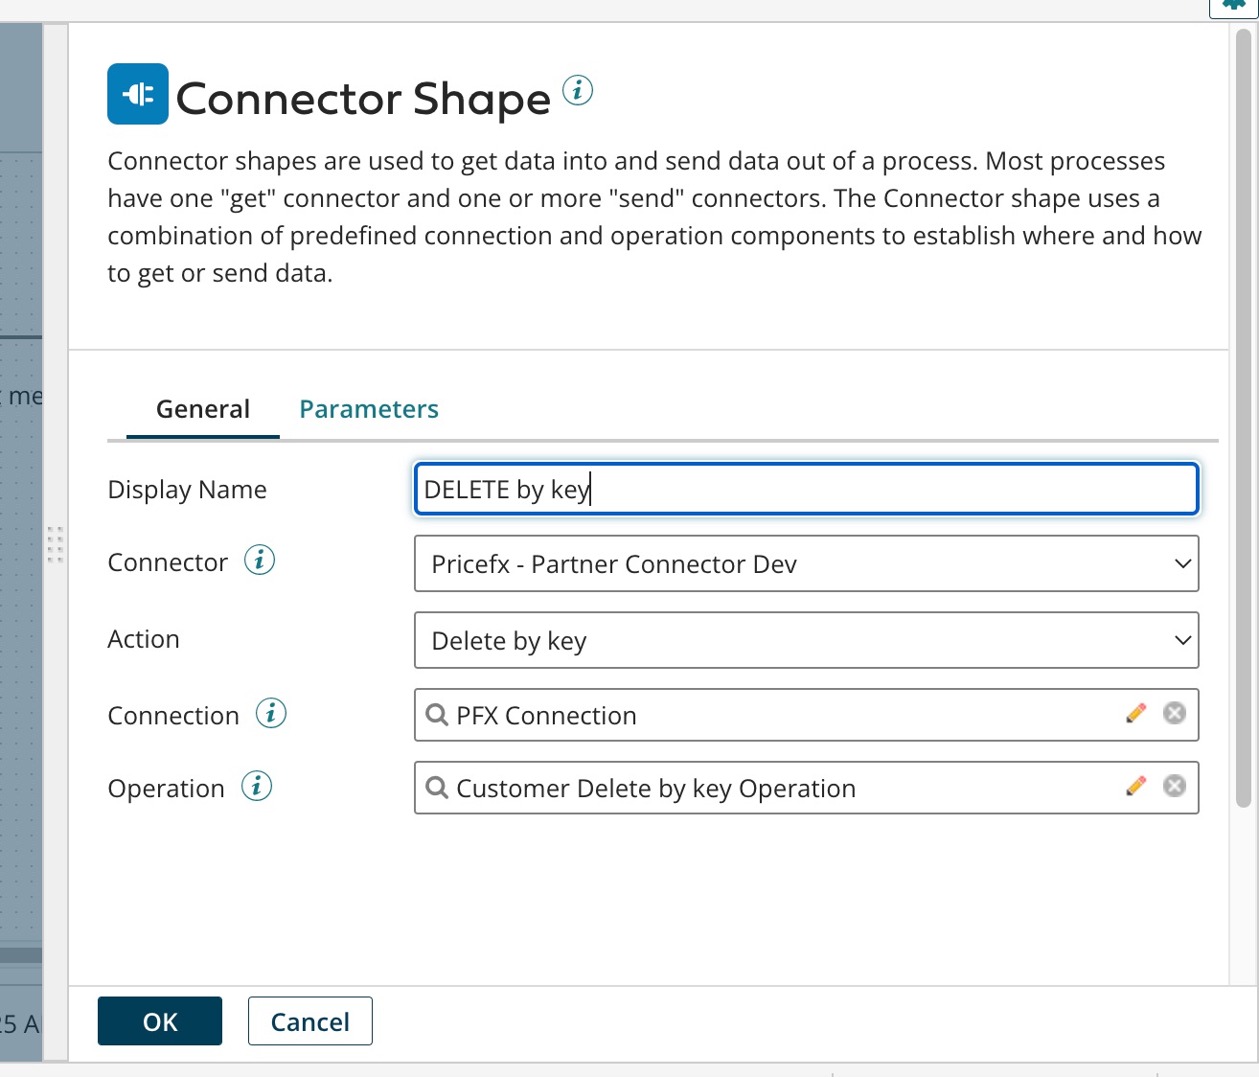Click the info icon beside Connector Shape title
Image resolution: width=1259 pixels, height=1077 pixels.
(x=577, y=91)
